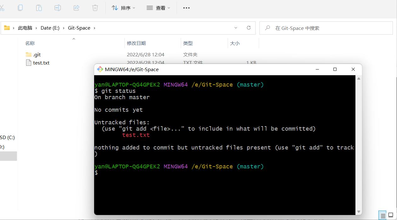Expand the address bar history dropdown arrow
Screen dimensions: 397x220
pos(235,28)
